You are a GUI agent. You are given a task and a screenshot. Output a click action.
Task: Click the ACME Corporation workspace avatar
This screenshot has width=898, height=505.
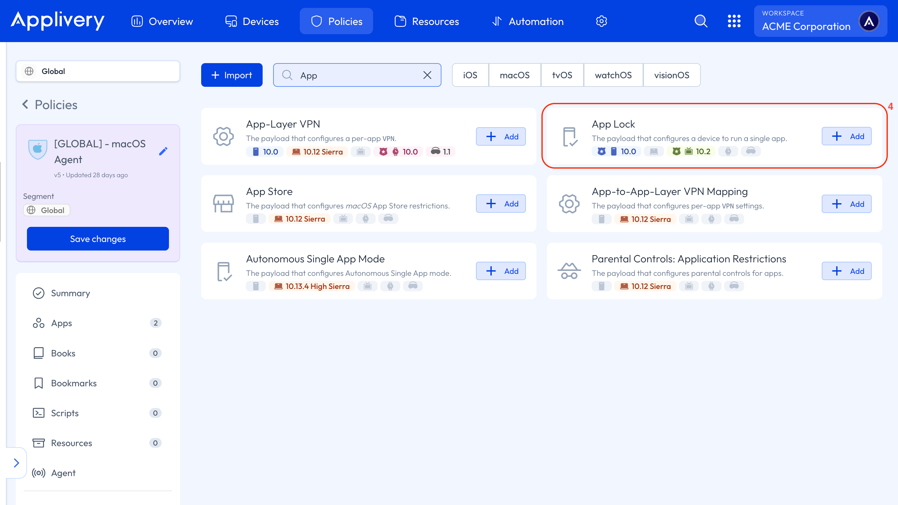[x=868, y=21]
